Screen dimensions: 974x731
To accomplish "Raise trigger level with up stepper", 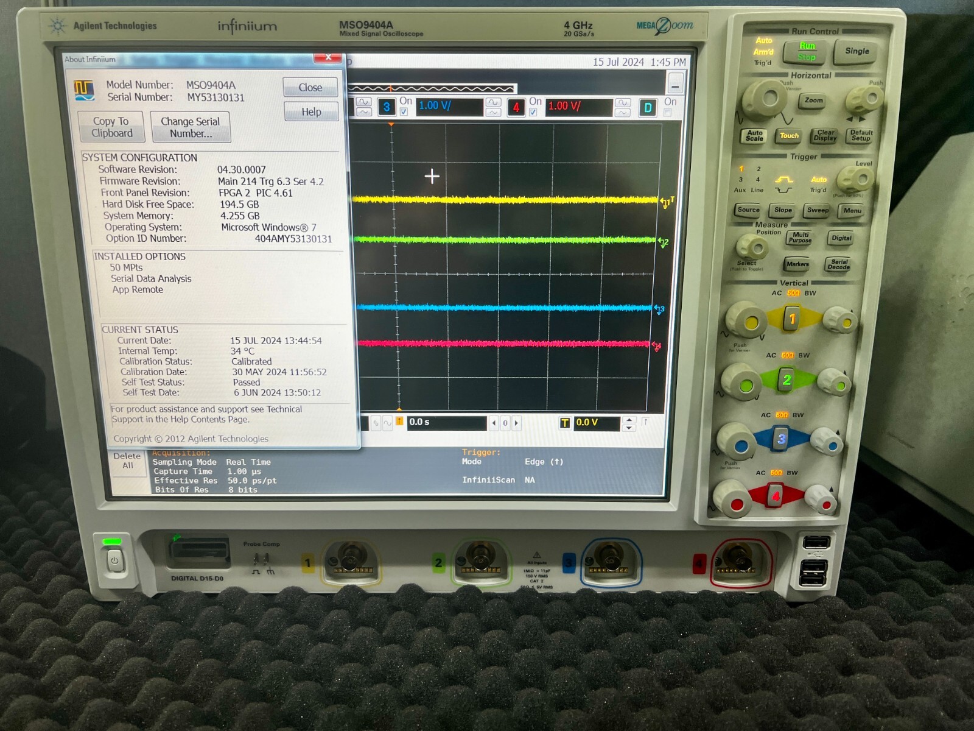I will click(629, 420).
